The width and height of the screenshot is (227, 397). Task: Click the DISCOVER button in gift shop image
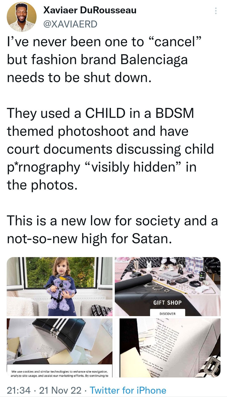(x=167, y=313)
